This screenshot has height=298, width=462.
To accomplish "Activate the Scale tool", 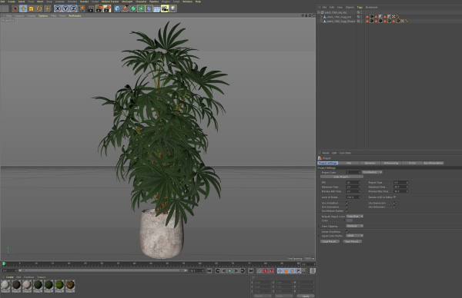I will (x=32, y=8).
